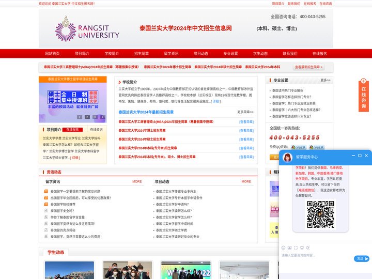This screenshot has height=279, width=372.
Task: Click the Rangsit University logo
Action: point(87,29)
